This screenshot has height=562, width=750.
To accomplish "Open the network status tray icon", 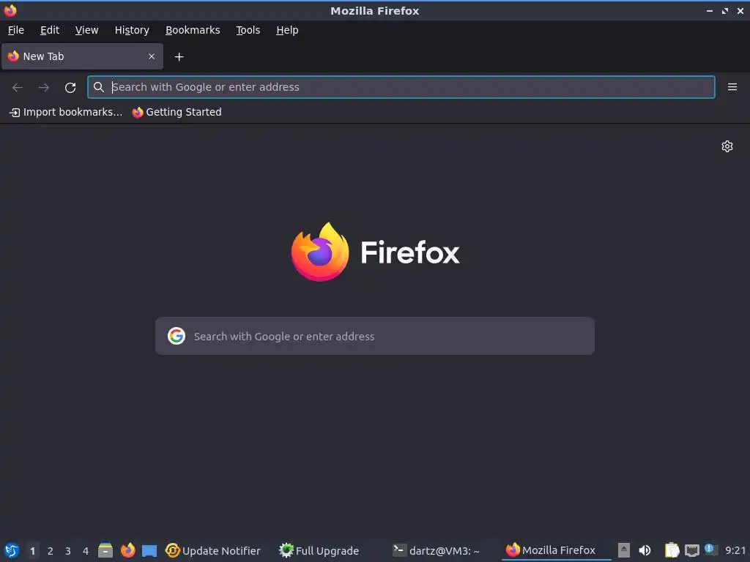I will 691,550.
